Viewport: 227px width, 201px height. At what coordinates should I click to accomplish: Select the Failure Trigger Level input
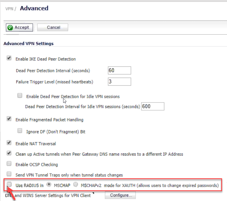(x=119, y=81)
